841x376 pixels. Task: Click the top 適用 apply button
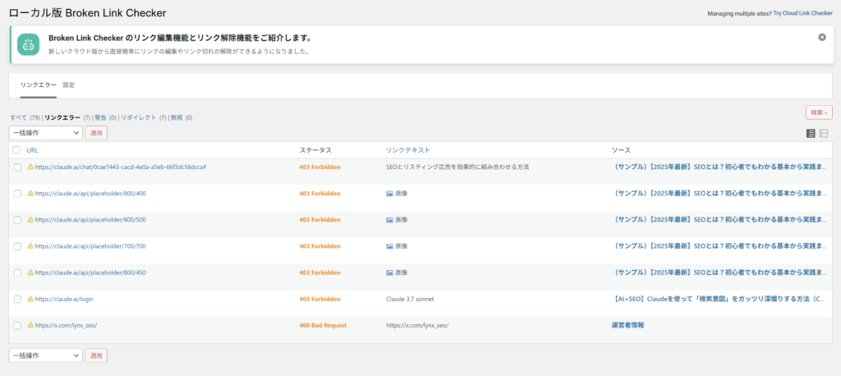(x=96, y=132)
